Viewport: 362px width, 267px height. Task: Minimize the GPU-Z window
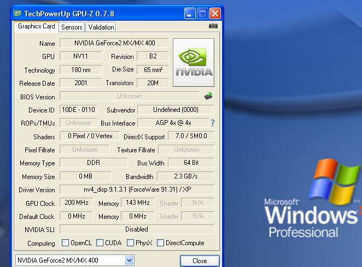[190, 14]
